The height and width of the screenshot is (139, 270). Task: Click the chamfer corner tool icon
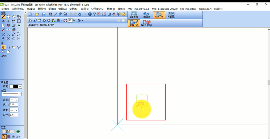pos(8,52)
